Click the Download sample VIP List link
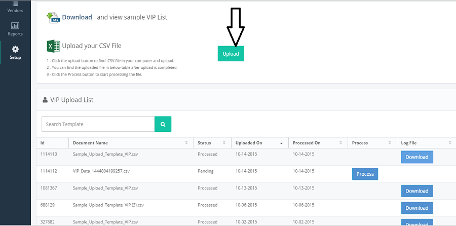The width and height of the screenshot is (456, 226). click(78, 17)
